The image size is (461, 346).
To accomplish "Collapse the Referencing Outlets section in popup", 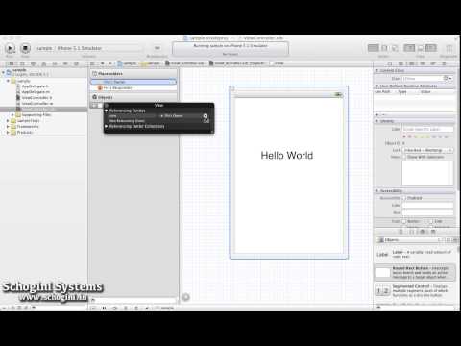I will pos(107,111).
